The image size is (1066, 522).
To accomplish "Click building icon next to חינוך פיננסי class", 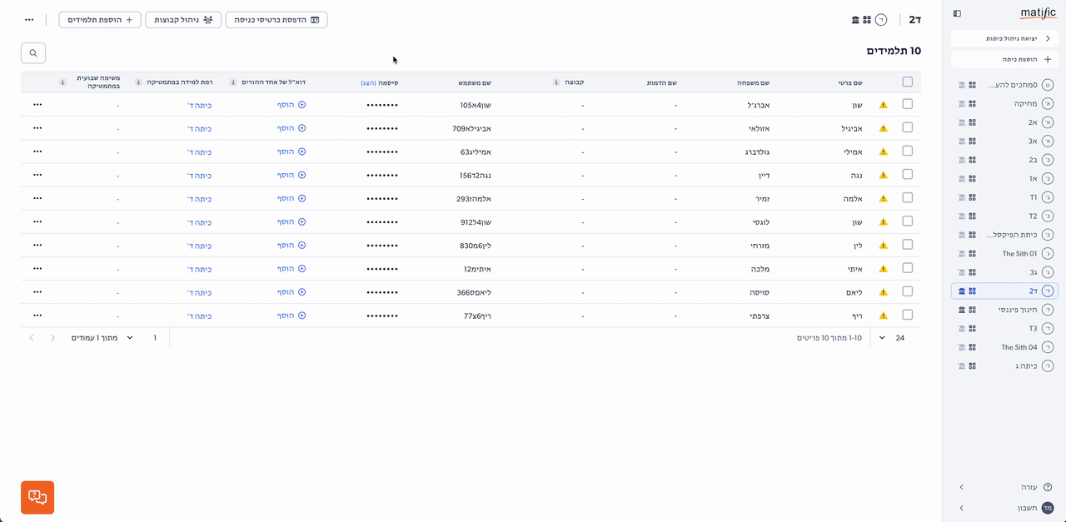I will [x=961, y=310].
